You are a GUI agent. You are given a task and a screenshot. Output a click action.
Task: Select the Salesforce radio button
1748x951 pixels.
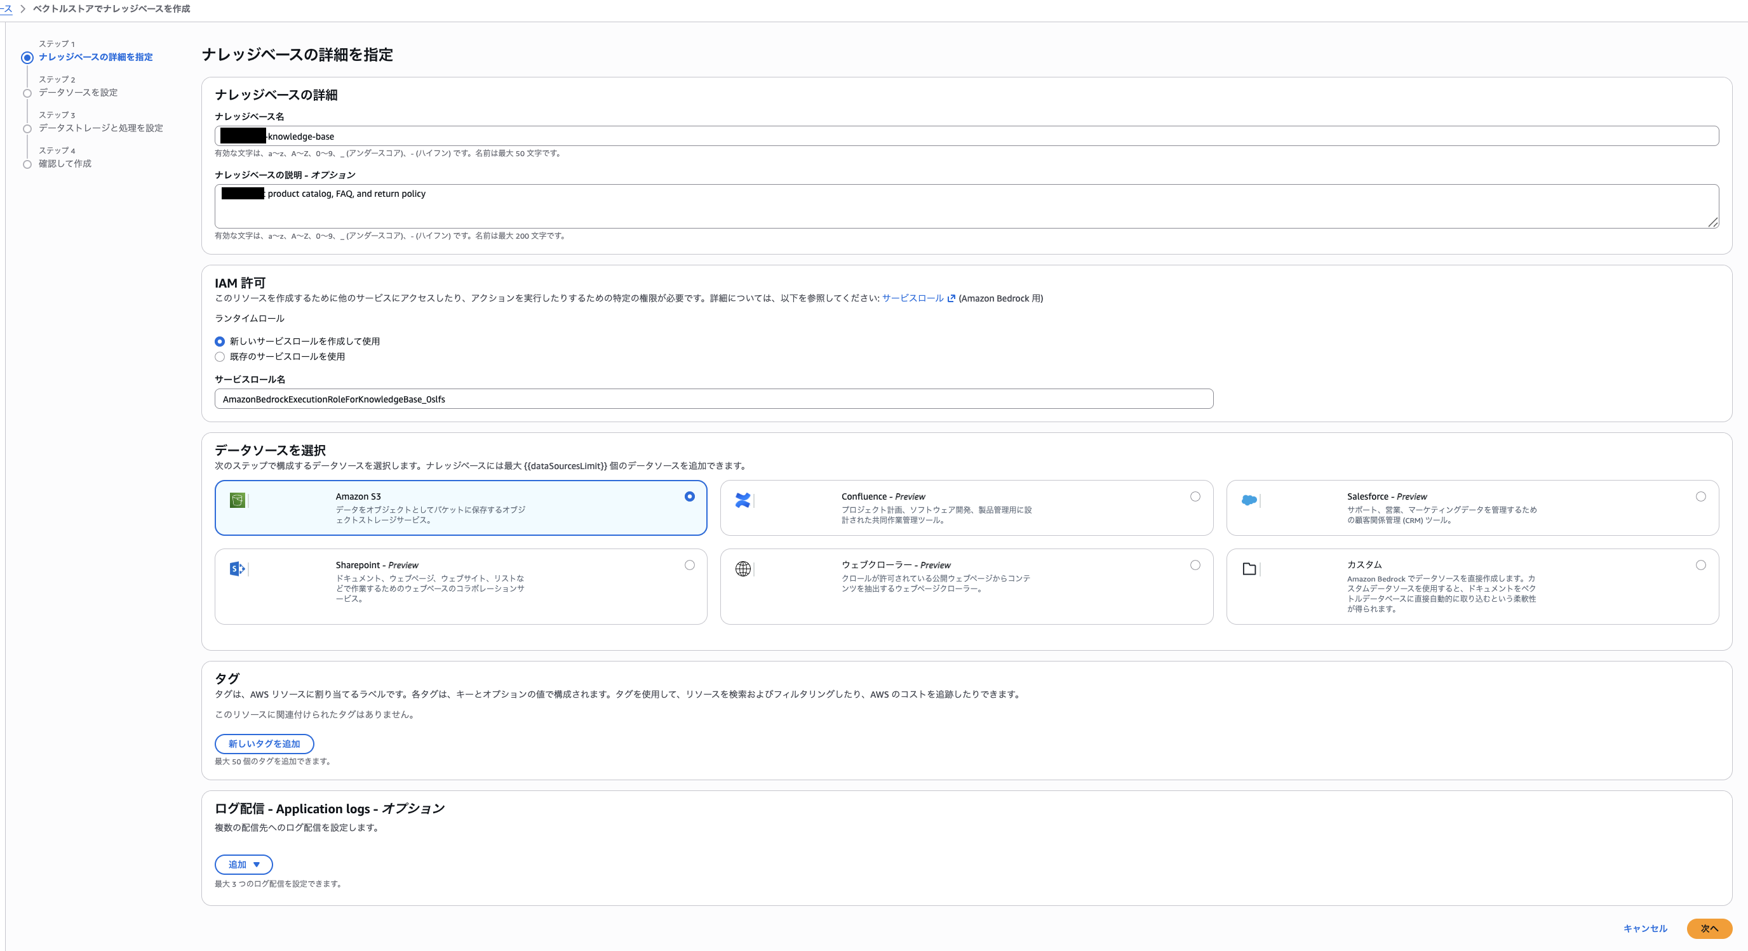pyautogui.click(x=1701, y=496)
